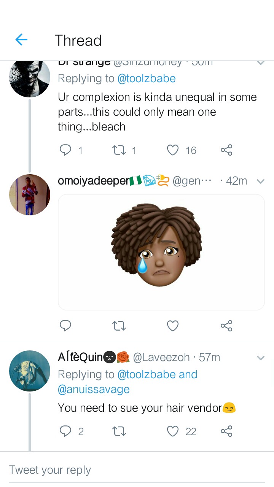Open the @anuissavage mention link

(94, 389)
